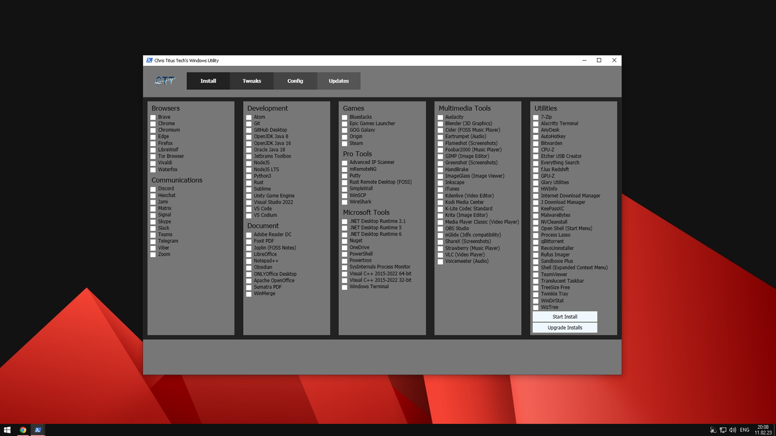
Task: Open Chrome from the taskbar
Action: [23, 430]
